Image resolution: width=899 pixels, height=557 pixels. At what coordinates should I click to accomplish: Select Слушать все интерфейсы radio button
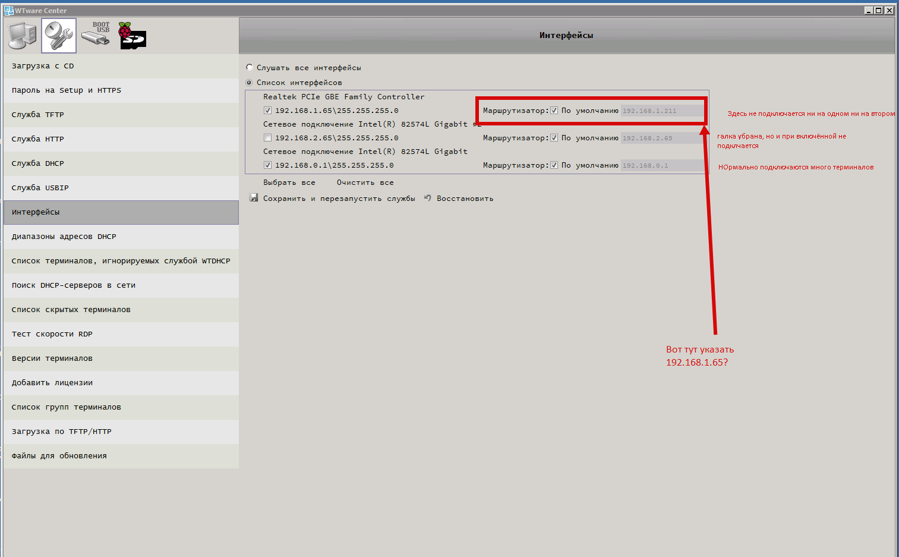coord(250,67)
